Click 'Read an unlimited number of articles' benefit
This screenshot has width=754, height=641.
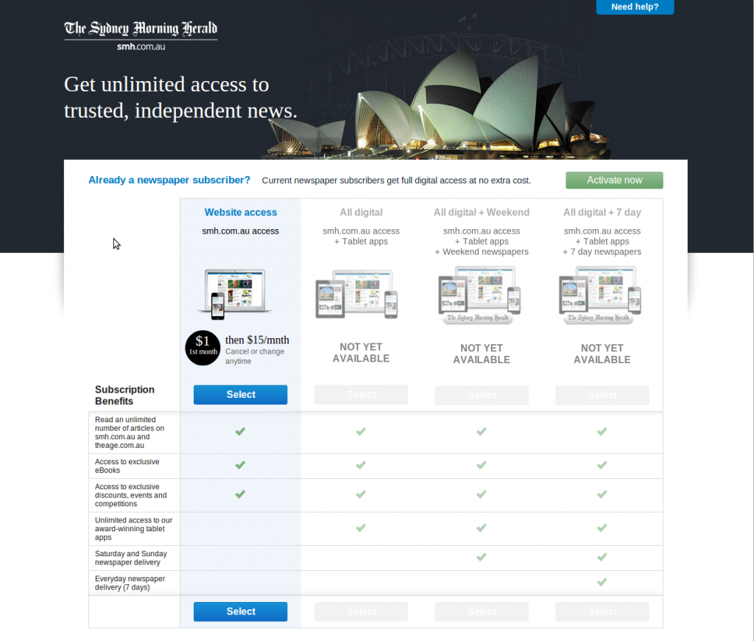coord(130,432)
